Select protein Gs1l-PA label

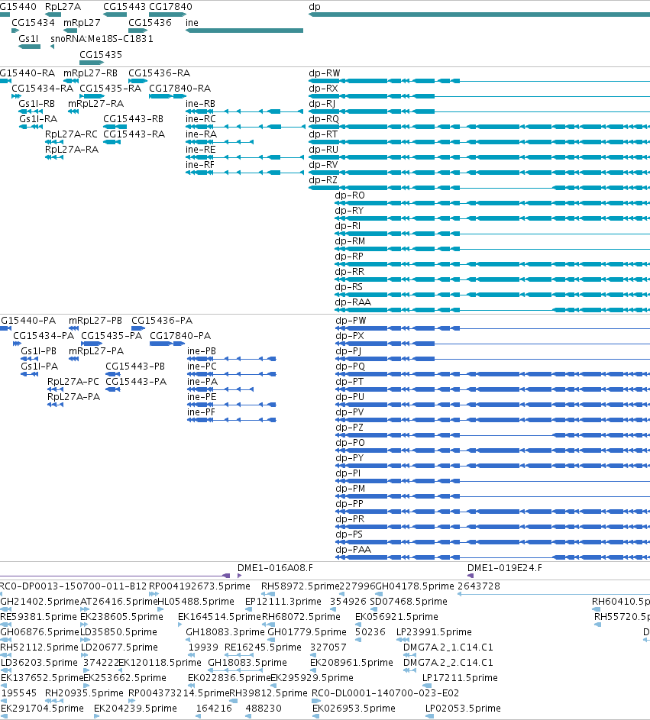coord(40,366)
